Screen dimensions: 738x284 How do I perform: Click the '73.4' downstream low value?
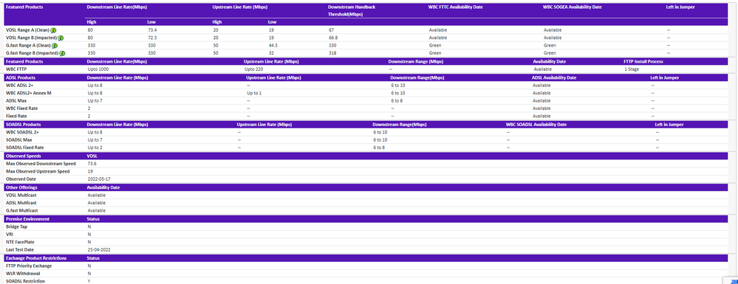coord(151,30)
